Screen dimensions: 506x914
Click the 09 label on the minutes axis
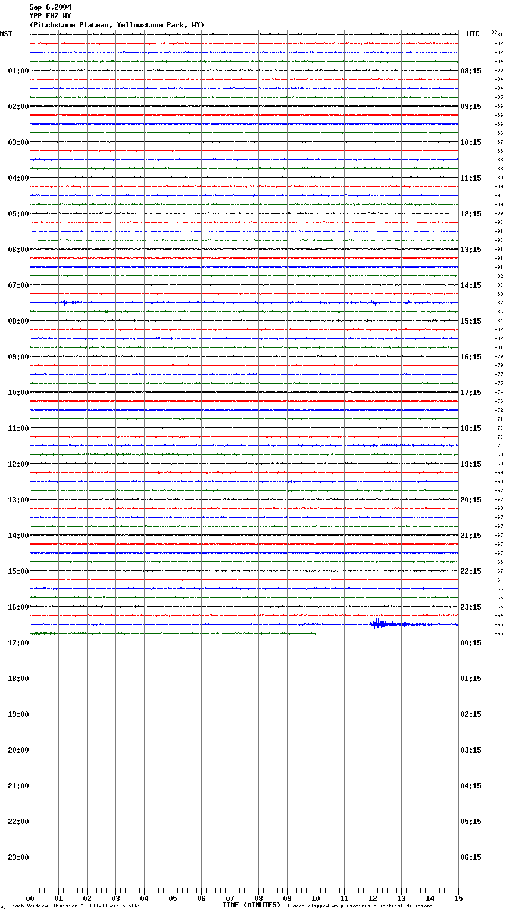point(287,899)
